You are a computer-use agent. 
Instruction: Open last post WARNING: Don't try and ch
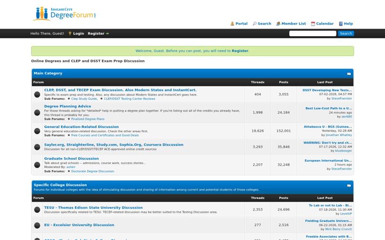coord(328,142)
